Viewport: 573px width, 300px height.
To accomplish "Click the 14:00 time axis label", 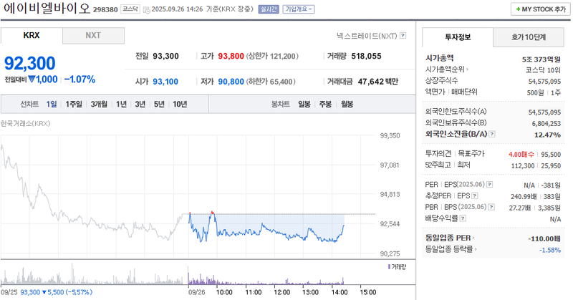I will click(x=339, y=292).
